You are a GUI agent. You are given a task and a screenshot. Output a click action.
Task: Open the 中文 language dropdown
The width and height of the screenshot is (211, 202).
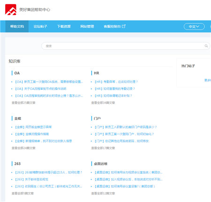point(194,26)
